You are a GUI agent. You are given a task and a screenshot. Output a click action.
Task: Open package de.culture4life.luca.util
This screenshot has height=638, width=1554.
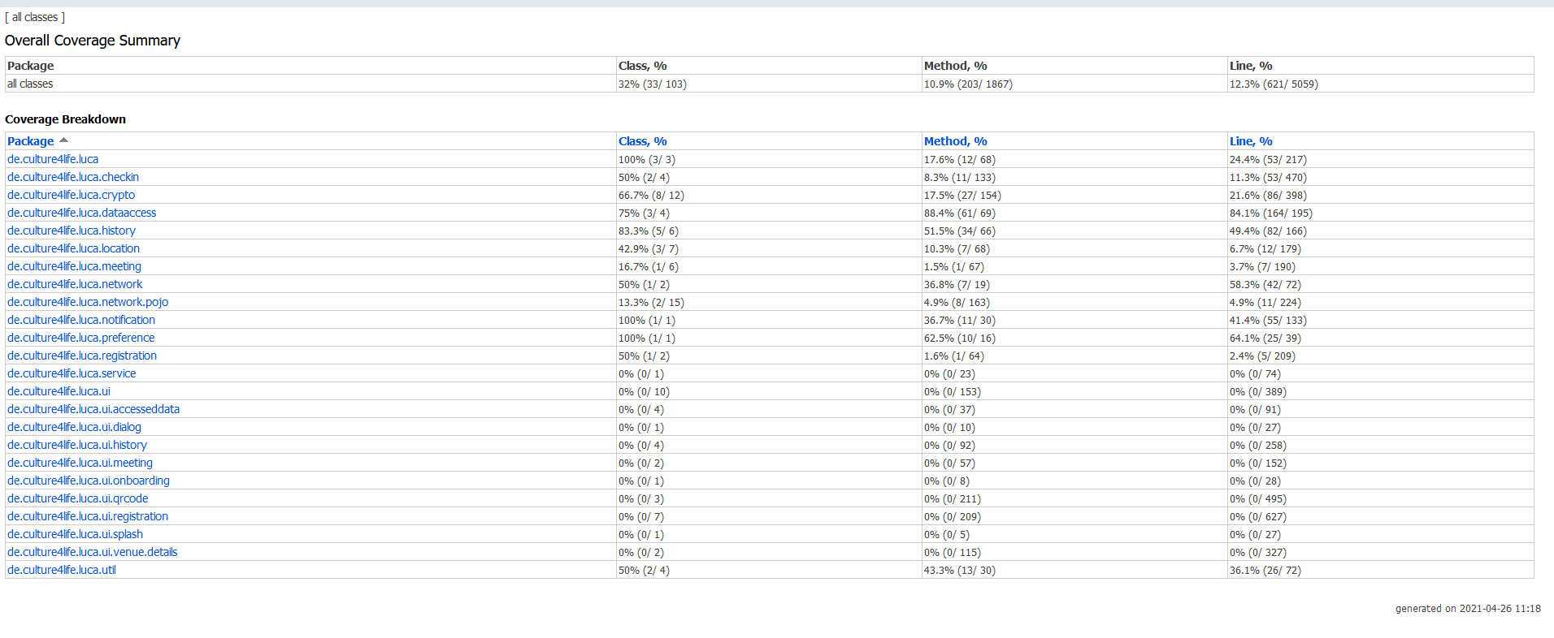pyautogui.click(x=62, y=570)
